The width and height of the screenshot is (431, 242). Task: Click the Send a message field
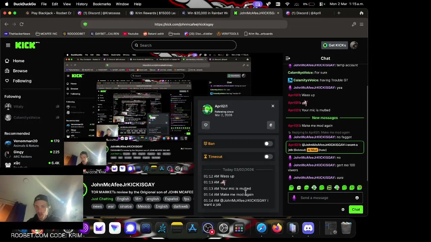[x=325, y=198]
